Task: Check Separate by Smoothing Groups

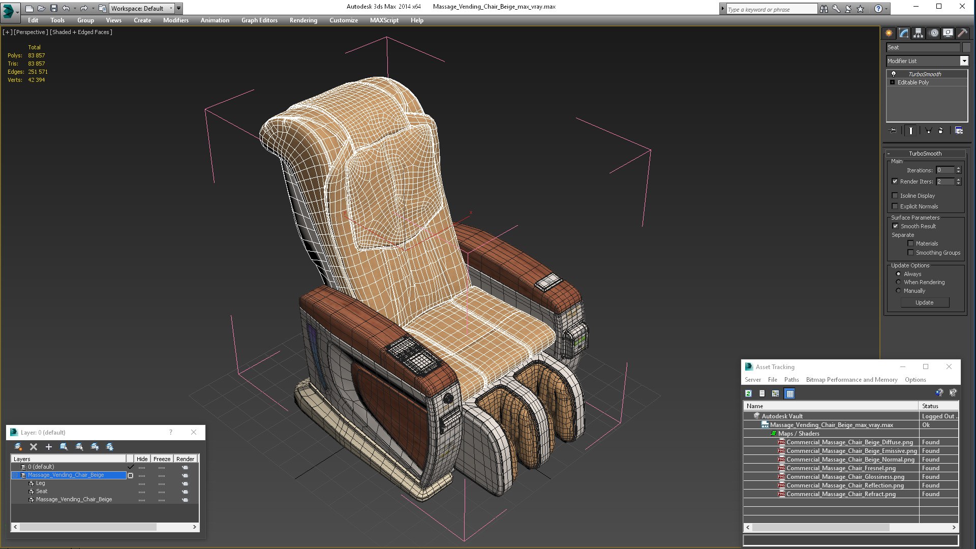Action: tap(910, 253)
